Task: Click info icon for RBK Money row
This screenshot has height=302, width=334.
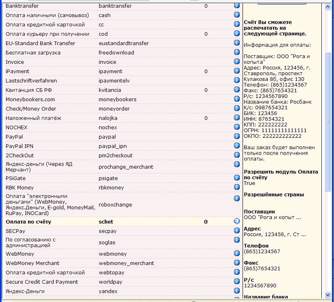Action: pyautogui.click(x=236, y=187)
